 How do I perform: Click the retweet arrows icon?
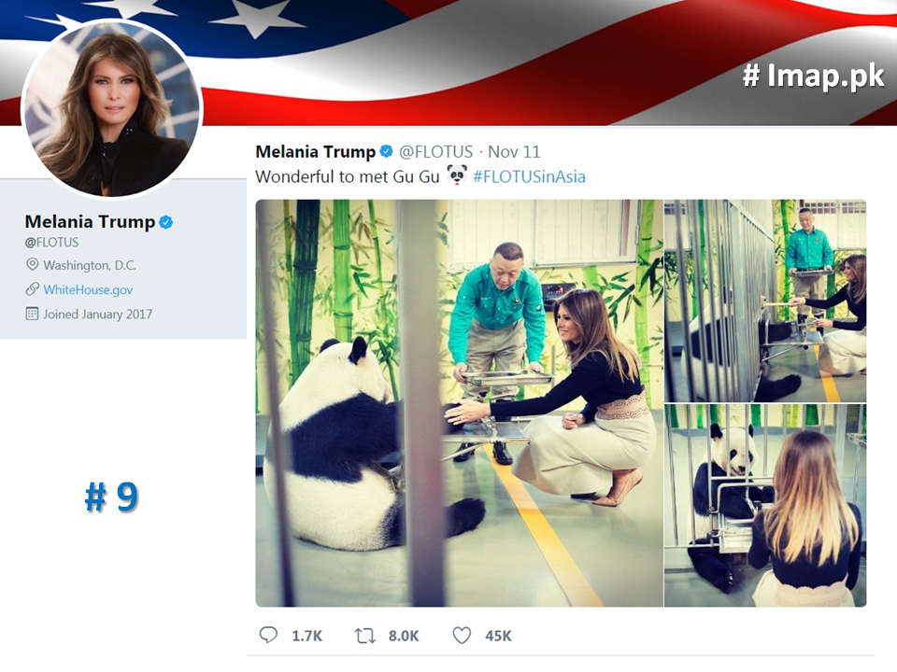[365, 636]
